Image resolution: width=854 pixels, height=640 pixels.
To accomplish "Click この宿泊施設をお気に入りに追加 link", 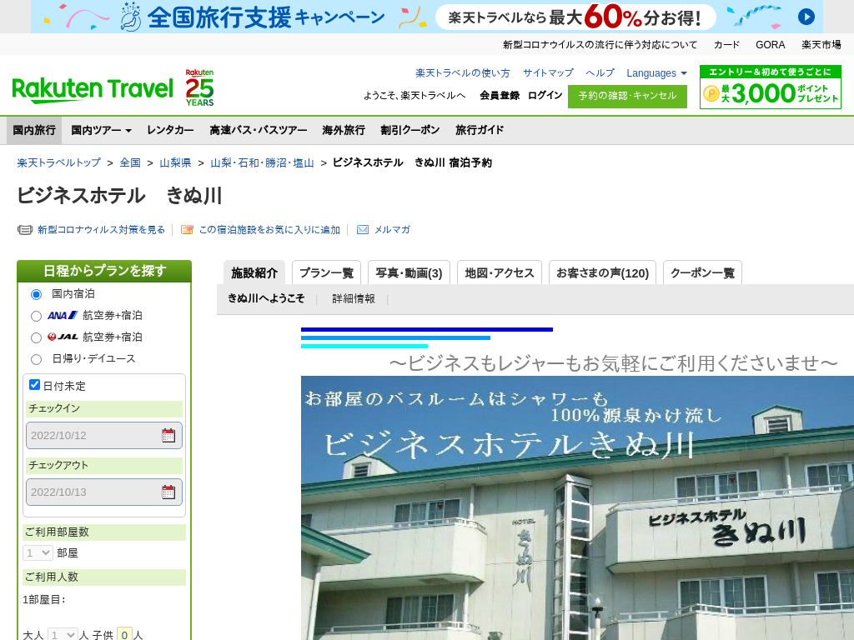I will (269, 230).
